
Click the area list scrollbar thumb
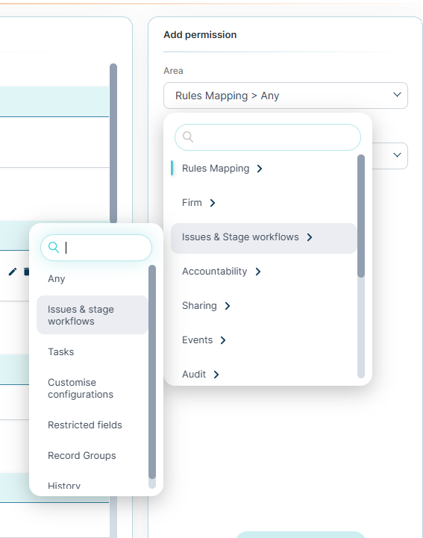(361, 216)
